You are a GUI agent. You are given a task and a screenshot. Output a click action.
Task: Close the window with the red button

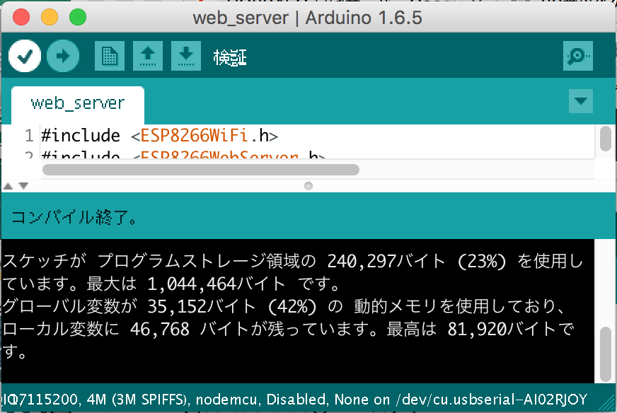click(21, 17)
